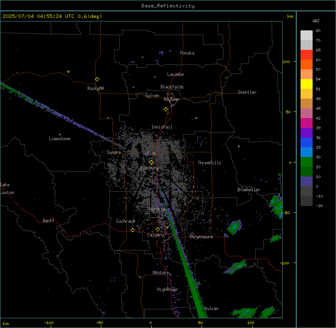Select the slate 0-10 dBZ legend color
336x328 pixels.
click(x=306, y=182)
